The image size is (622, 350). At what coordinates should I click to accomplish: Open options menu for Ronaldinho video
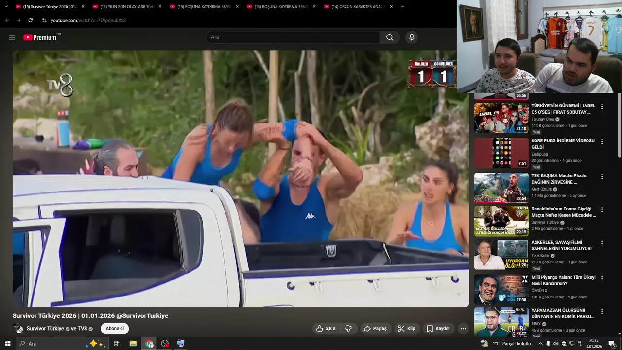[x=602, y=210]
